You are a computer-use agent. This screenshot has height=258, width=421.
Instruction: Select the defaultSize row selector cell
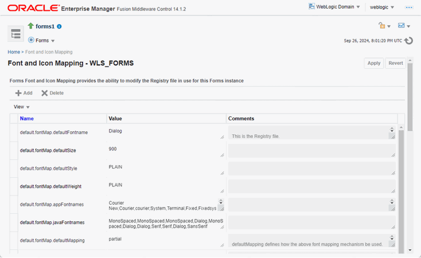pos(14,150)
